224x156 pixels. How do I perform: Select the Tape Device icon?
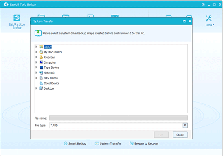click(x=41, y=68)
